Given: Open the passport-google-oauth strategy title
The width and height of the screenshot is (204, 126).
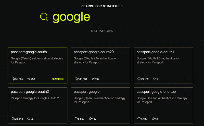Looking at the screenshot, I should click(29, 52).
